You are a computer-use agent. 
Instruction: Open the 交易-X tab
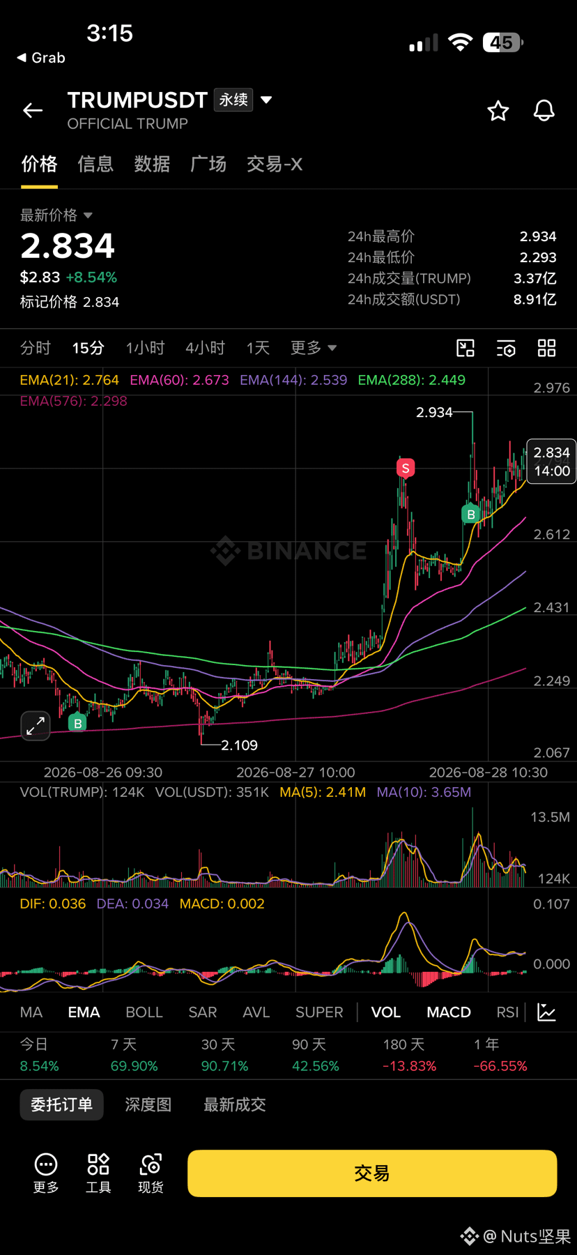pos(275,165)
